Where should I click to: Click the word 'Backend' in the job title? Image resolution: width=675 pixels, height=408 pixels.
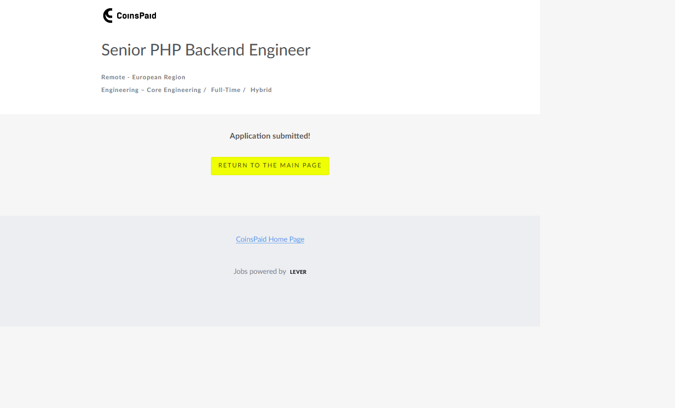tap(215, 50)
